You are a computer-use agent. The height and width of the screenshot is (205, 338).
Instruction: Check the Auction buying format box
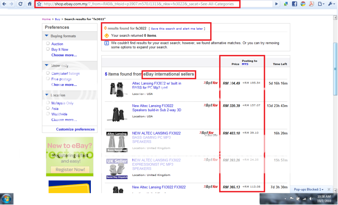[48, 44]
